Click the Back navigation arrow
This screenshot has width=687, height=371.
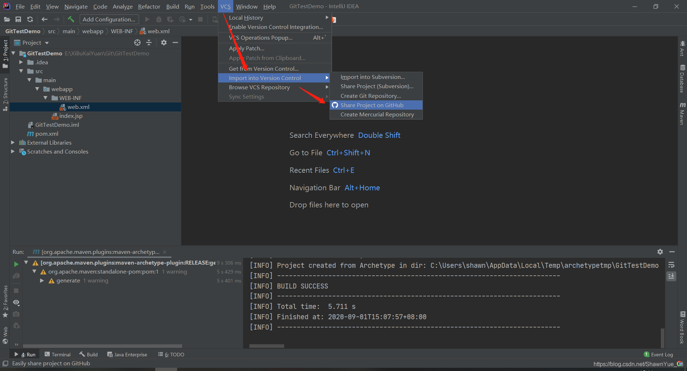[44, 19]
